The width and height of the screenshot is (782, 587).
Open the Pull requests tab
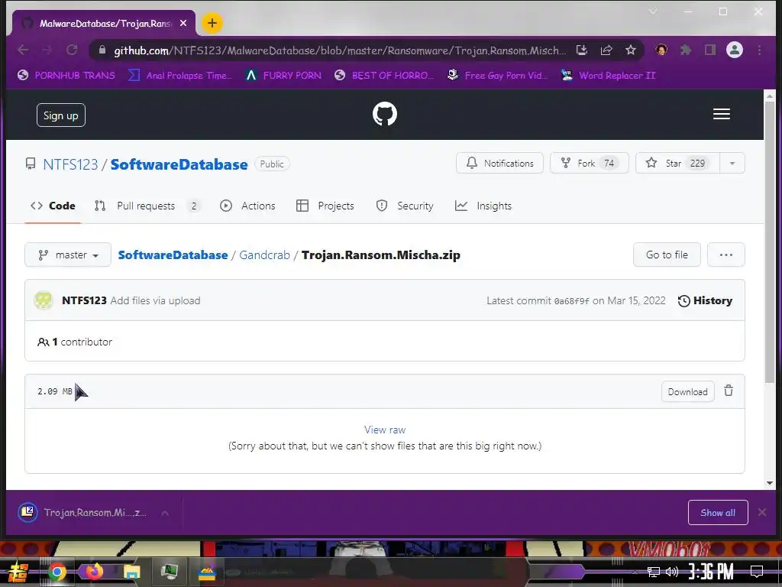147,206
